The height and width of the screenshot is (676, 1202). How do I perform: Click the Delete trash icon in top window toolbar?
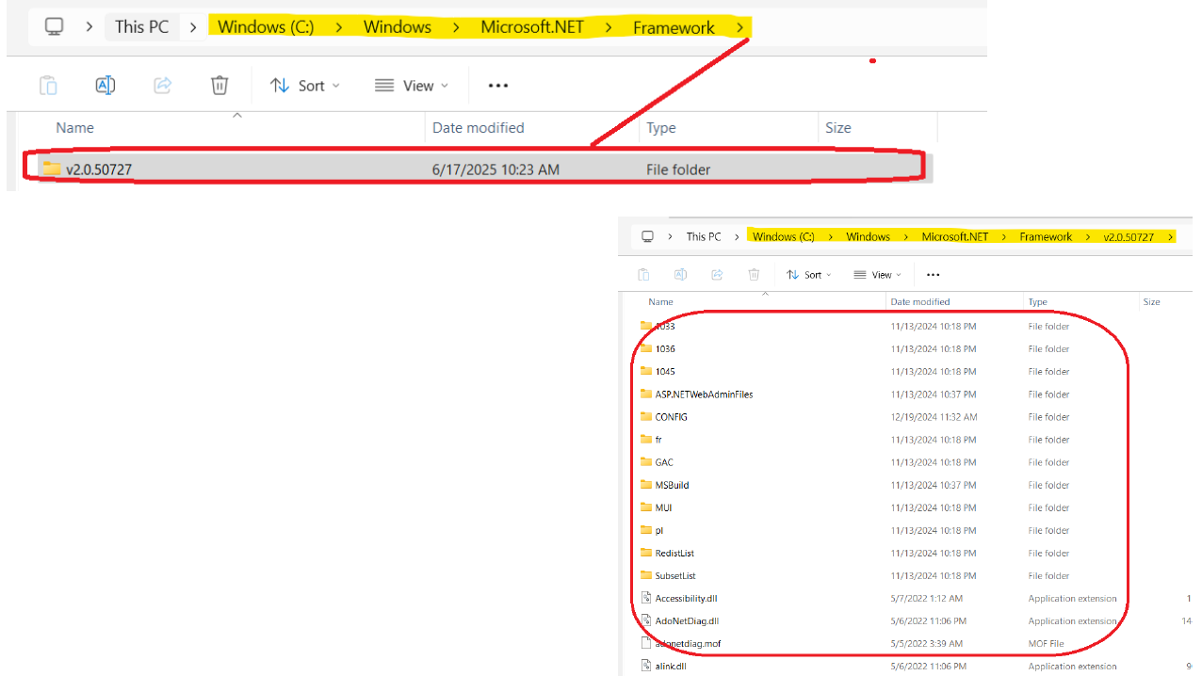click(x=219, y=86)
